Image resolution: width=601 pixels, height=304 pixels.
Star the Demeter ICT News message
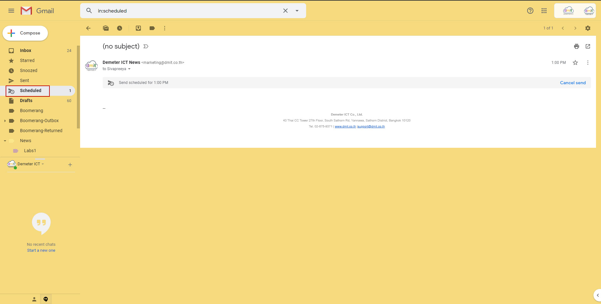click(575, 62)
